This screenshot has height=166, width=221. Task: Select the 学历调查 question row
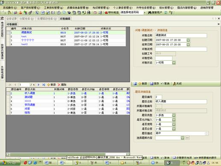pos(68,105)
